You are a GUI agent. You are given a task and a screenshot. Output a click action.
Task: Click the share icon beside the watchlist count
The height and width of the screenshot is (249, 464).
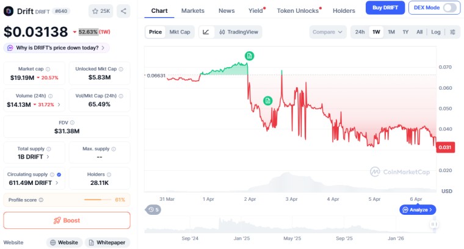pos(123,11)
